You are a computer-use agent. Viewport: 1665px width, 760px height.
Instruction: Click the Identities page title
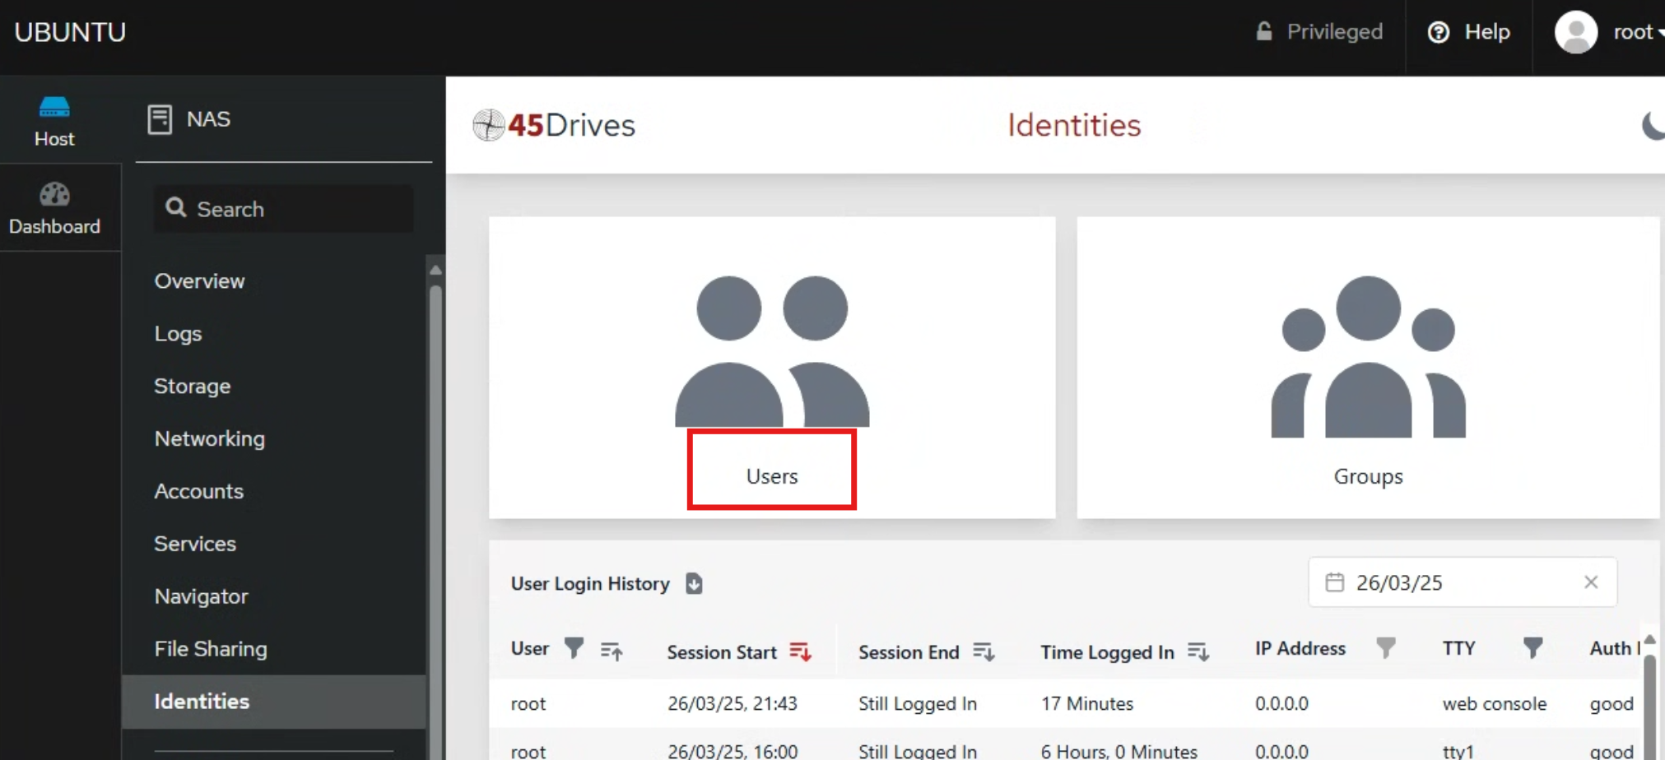(x=1074, y=125)
